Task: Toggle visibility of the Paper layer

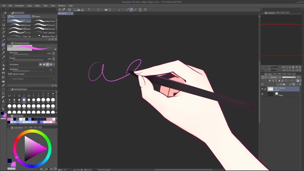Action: [x=262, y=94]
